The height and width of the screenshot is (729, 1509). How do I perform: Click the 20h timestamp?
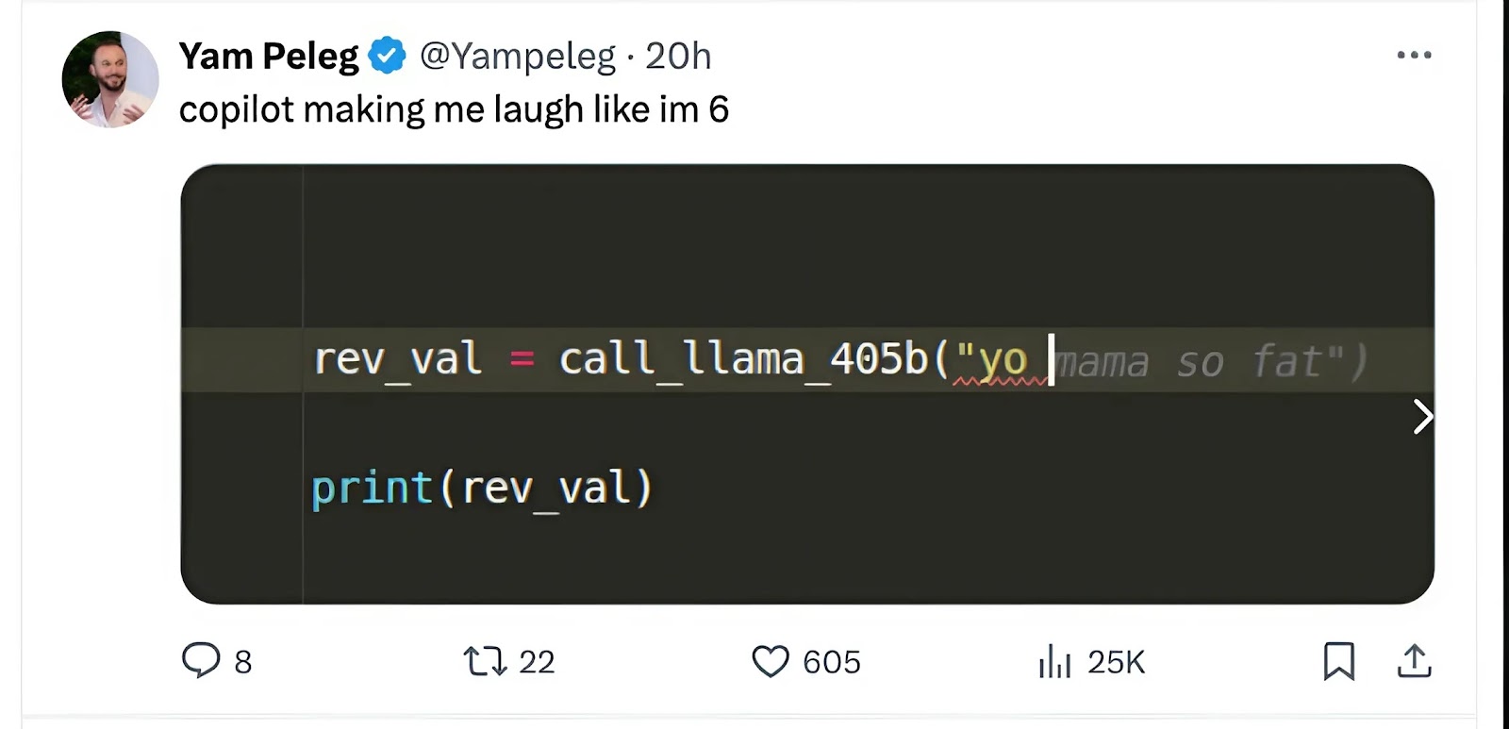678,56
